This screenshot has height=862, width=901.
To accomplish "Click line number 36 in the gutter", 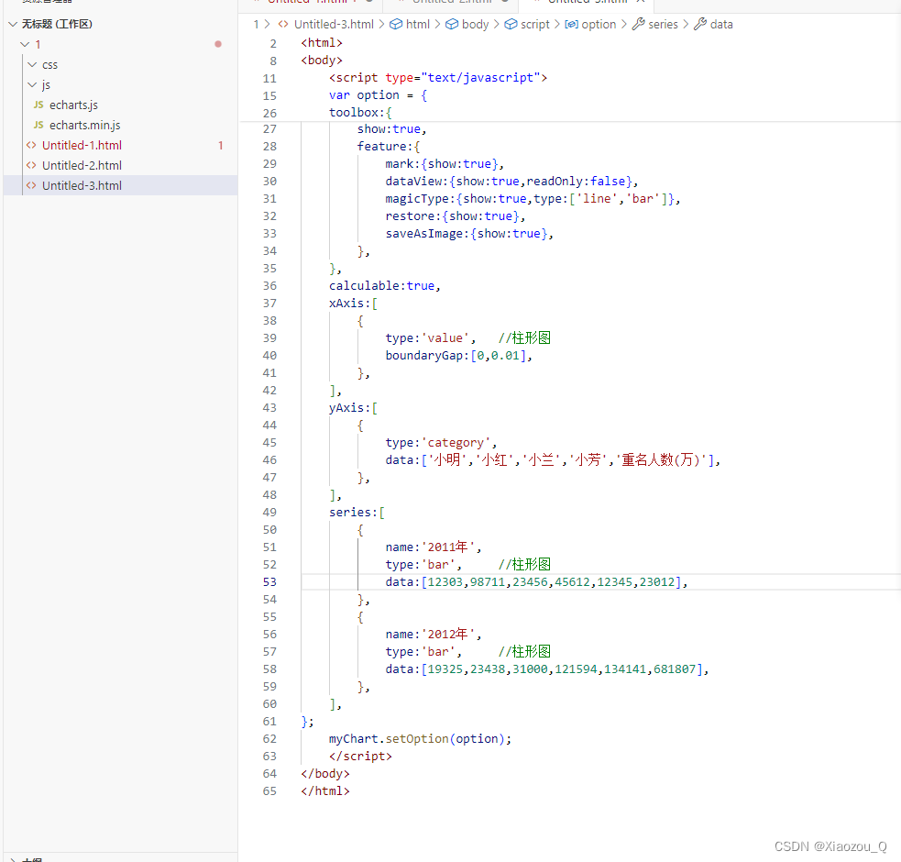I will click(x=269, y=286).
